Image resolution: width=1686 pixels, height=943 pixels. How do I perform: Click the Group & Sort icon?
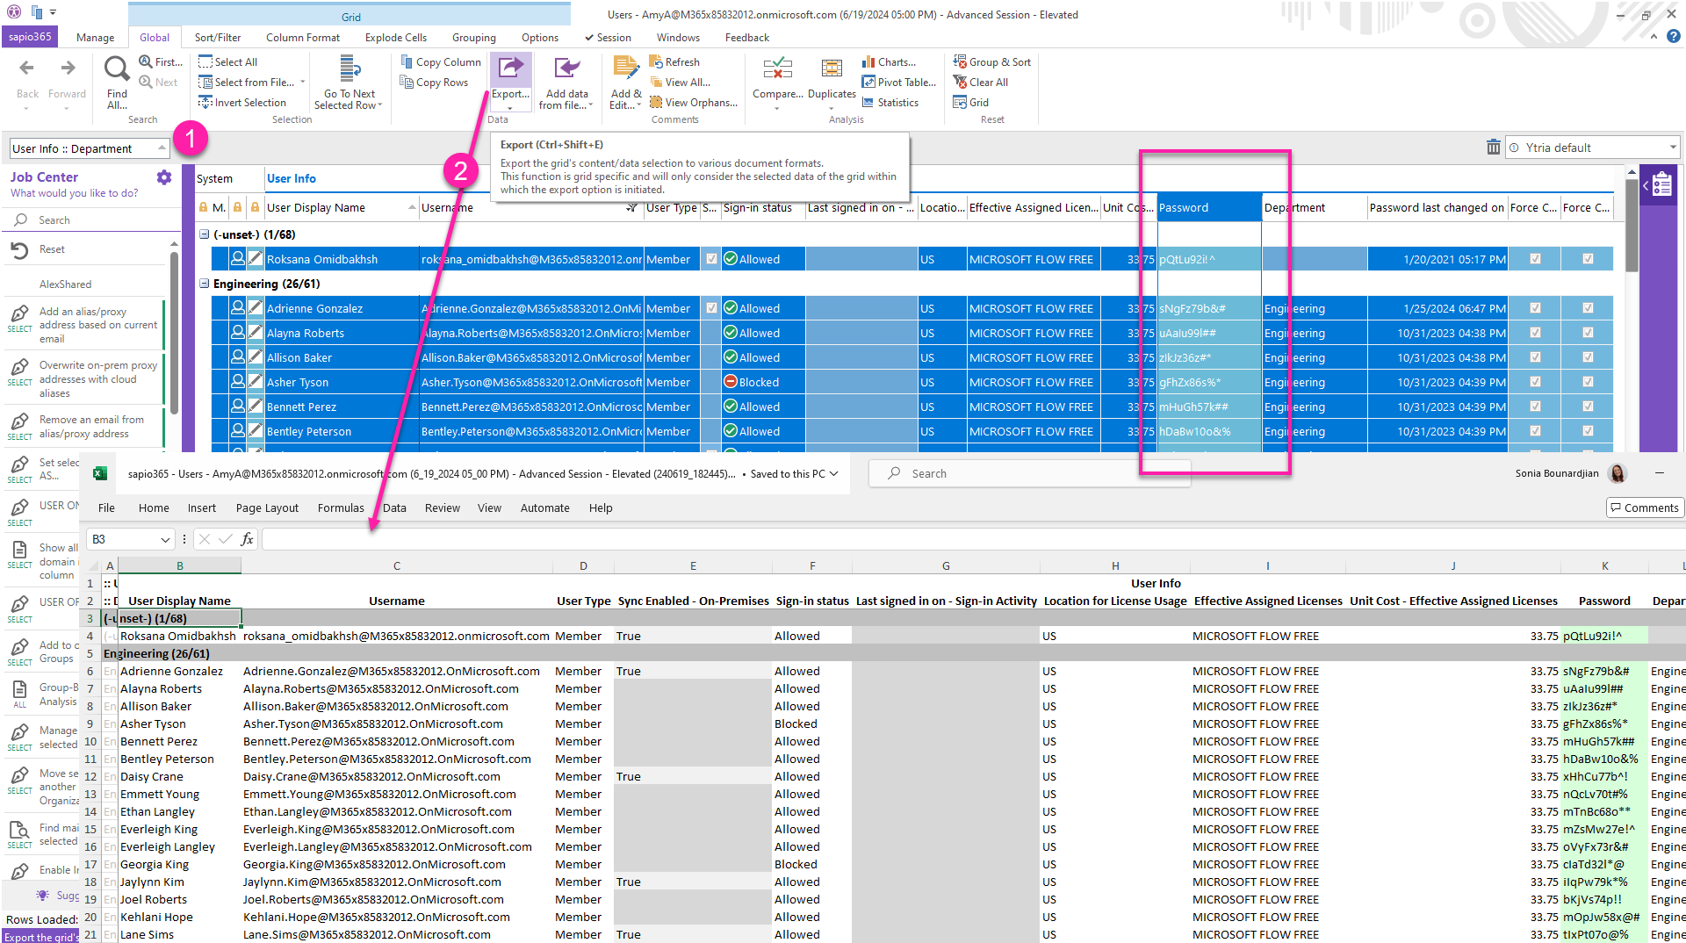coord(960,61)
